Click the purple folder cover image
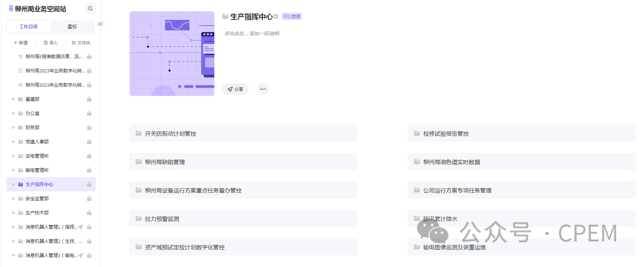Screen dimensions: 644x267 [x=172, y=54]
